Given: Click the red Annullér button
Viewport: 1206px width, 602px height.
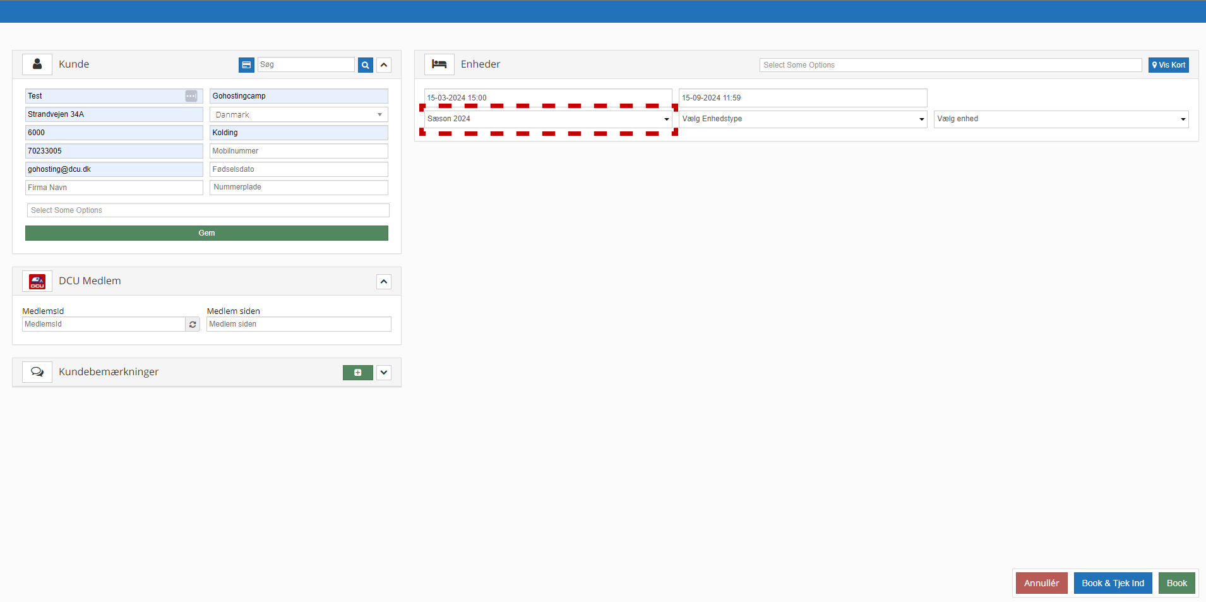Looking at the screenshot, I should click(x=1041, y=583).
